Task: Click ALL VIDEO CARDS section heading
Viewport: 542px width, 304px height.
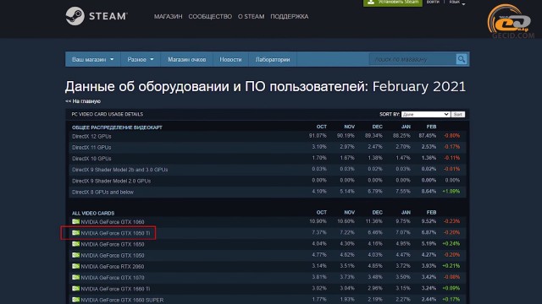Action: (93, 213)
